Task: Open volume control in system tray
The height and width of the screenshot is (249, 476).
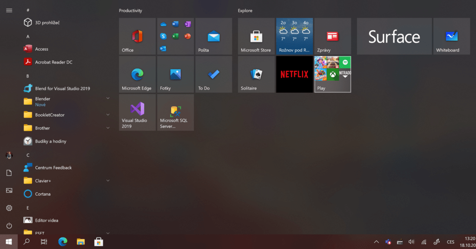Action: click(x=411, y=242)
